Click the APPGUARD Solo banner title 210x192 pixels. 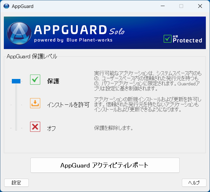(x=79, y=30)
